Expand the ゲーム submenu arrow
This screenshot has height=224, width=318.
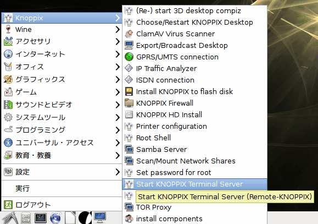coord(118,92)
